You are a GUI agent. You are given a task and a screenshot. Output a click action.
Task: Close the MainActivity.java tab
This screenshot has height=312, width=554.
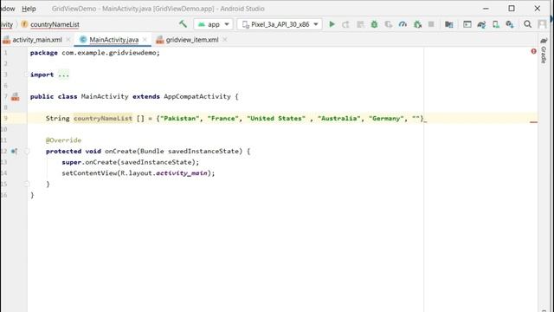tap(145, 40)
